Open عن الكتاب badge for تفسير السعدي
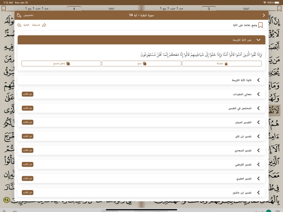This screenshot has height=212, width=283. [x=27, y=150]
